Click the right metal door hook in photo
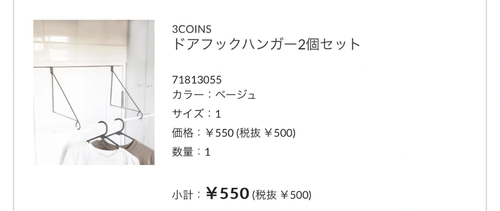Viewport: 500px width, 211px height. pyautogui.click(x=126, y=92)
